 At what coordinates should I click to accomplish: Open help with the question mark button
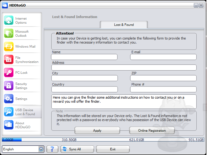(x=52, y=149)
